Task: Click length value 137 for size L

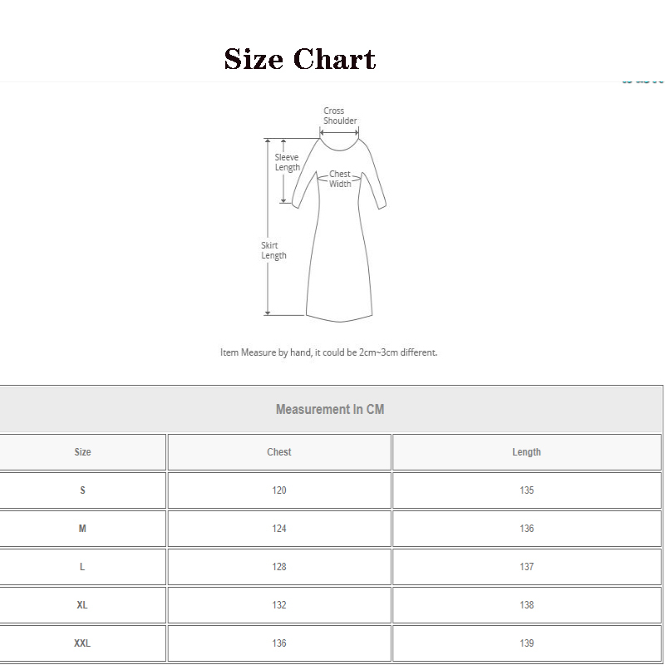Action: click(527, 567)
